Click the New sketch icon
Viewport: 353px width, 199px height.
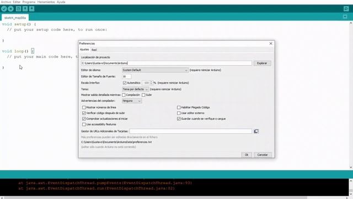click(18, 9)
